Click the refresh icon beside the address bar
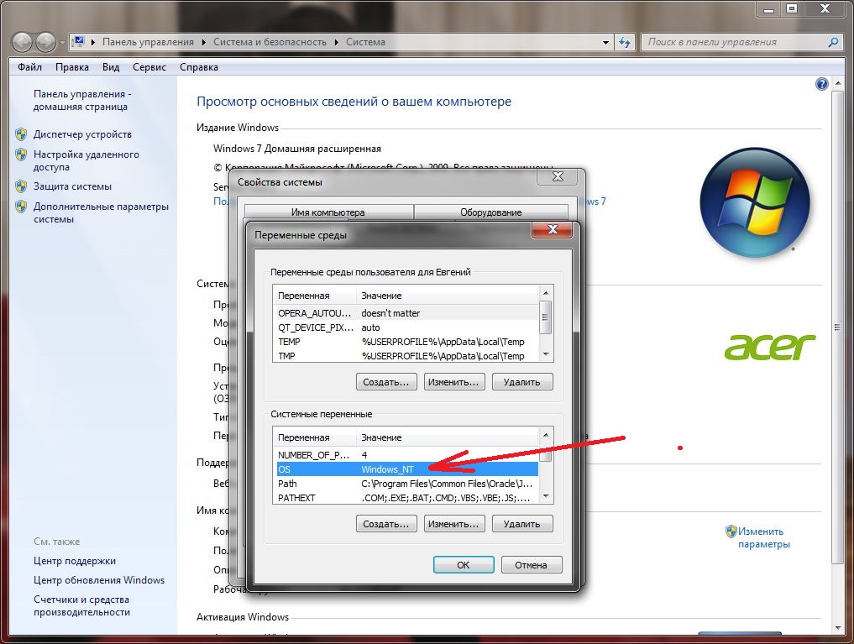The image size is (854, 644). tap(625, 42)
